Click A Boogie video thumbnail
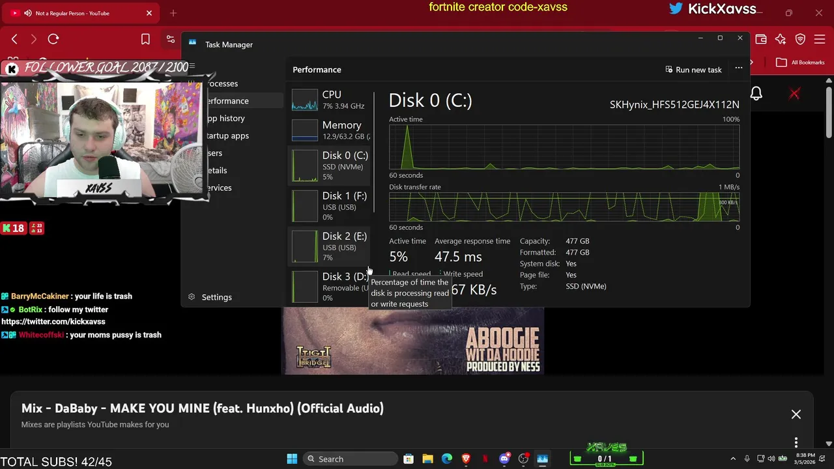This screenshot has height=469, width=834. (x=412, y=341)
